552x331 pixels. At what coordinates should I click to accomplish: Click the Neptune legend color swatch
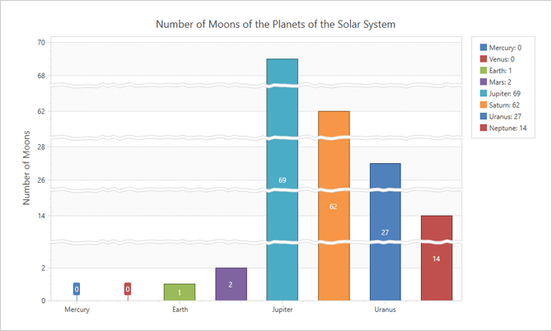click(483, 128)
